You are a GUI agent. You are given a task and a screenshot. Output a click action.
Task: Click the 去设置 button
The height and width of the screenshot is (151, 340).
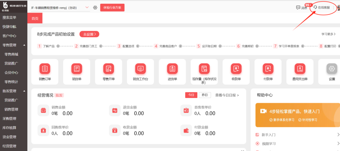(89, 34)
